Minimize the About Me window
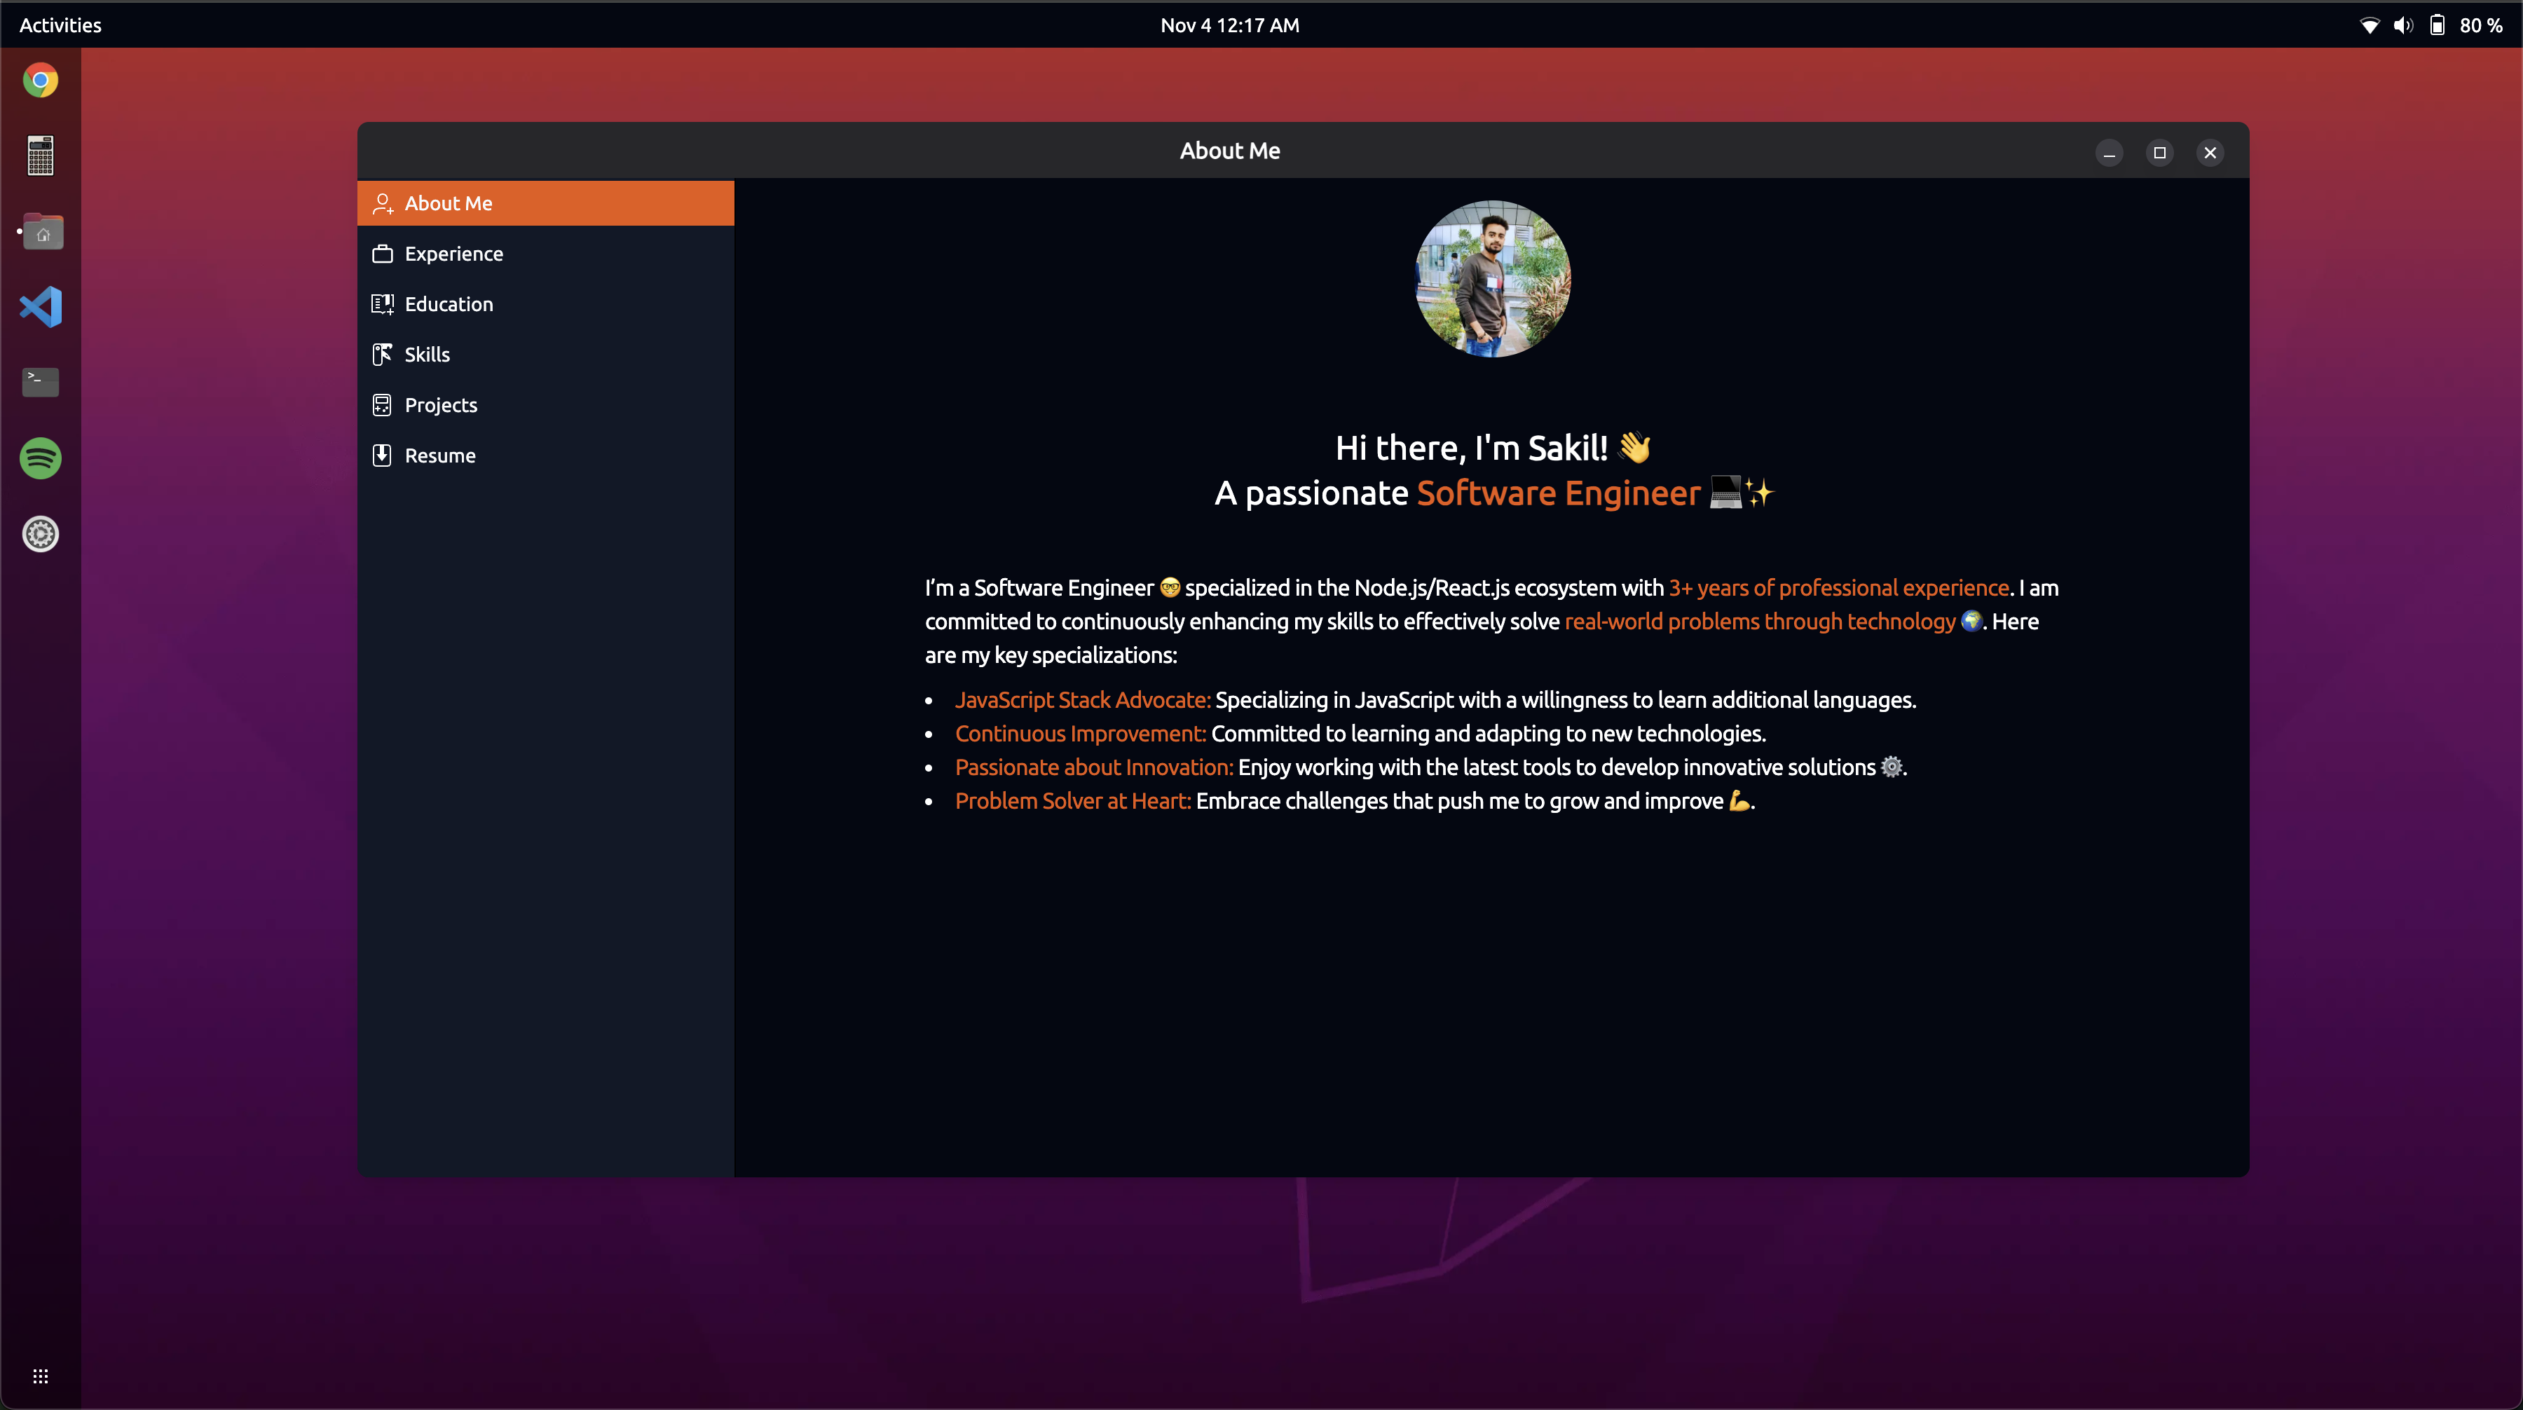Image resolution: width=2523 pixels, height=1410 pixels. click(2110, 153)
